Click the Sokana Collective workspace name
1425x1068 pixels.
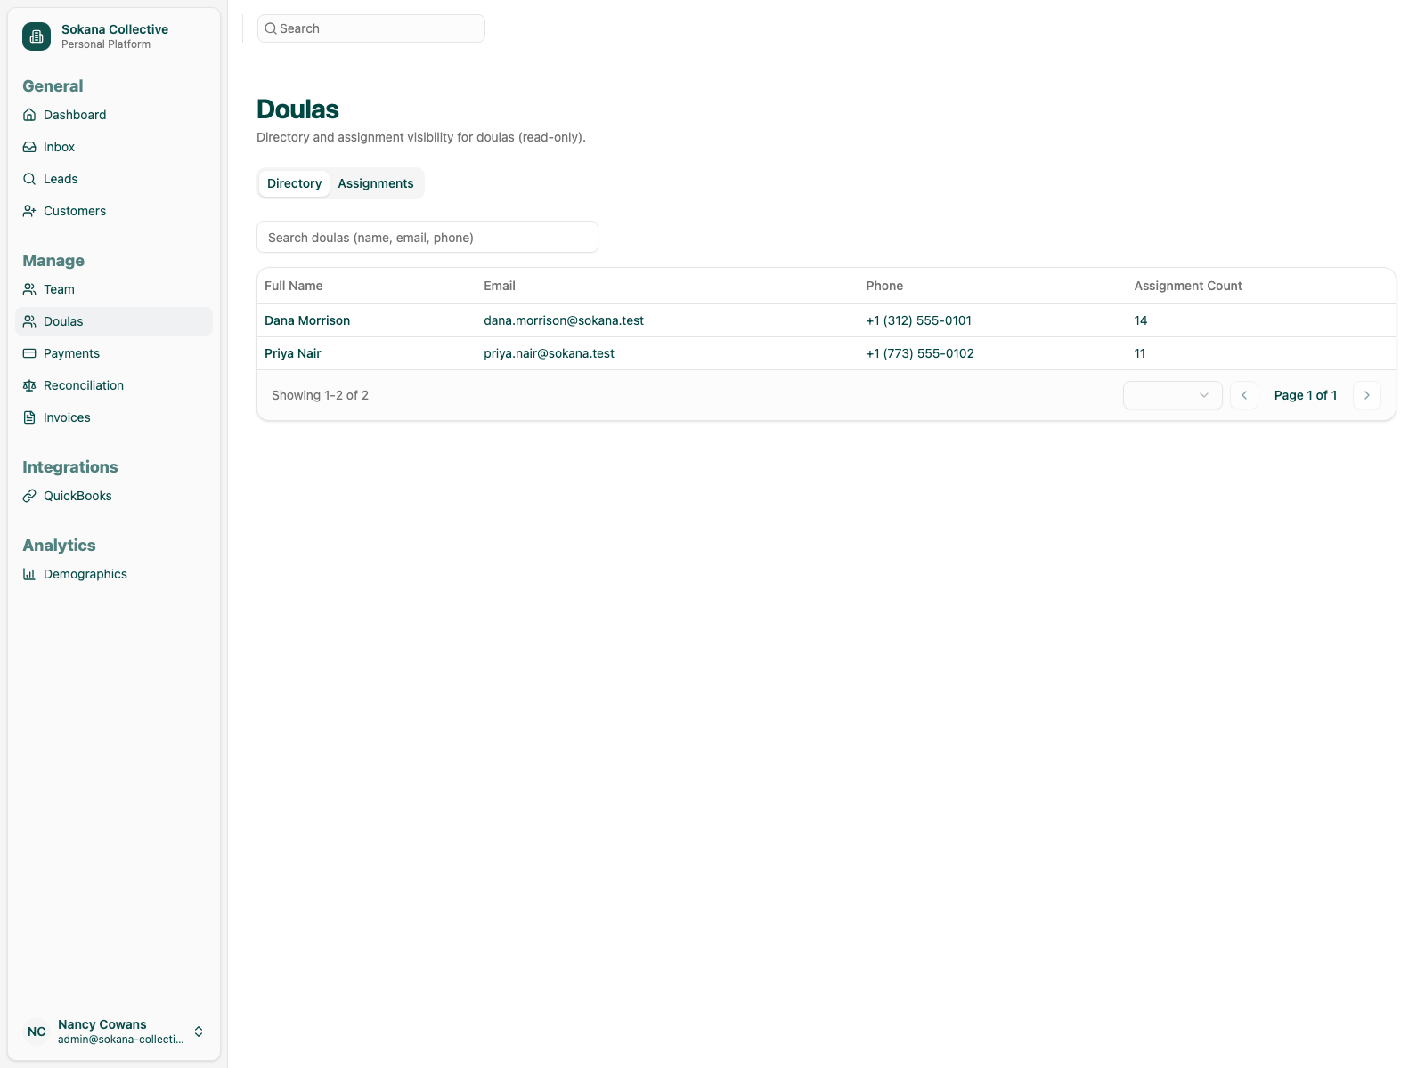115,29
